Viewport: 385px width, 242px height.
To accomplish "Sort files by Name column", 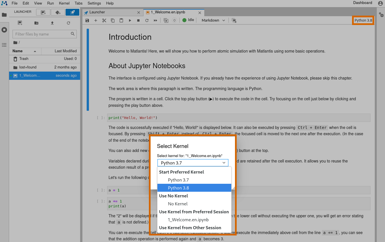I will point(25,51).
